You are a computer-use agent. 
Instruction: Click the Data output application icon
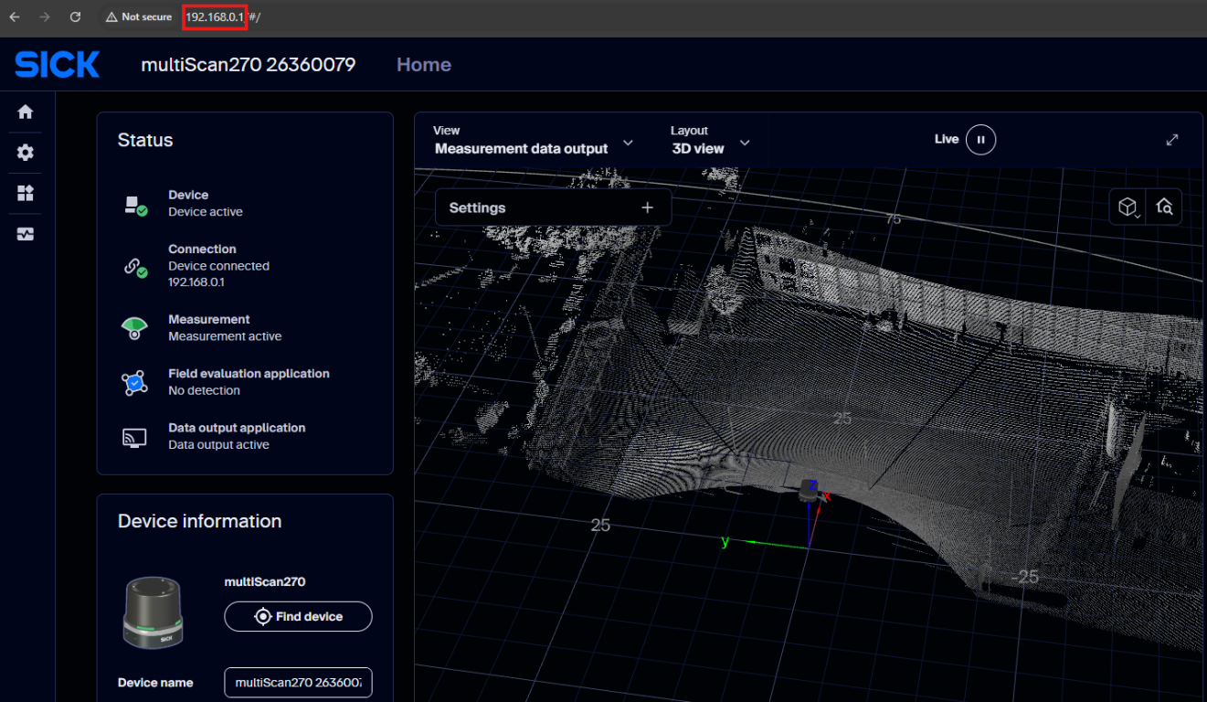tap(134, 438)
